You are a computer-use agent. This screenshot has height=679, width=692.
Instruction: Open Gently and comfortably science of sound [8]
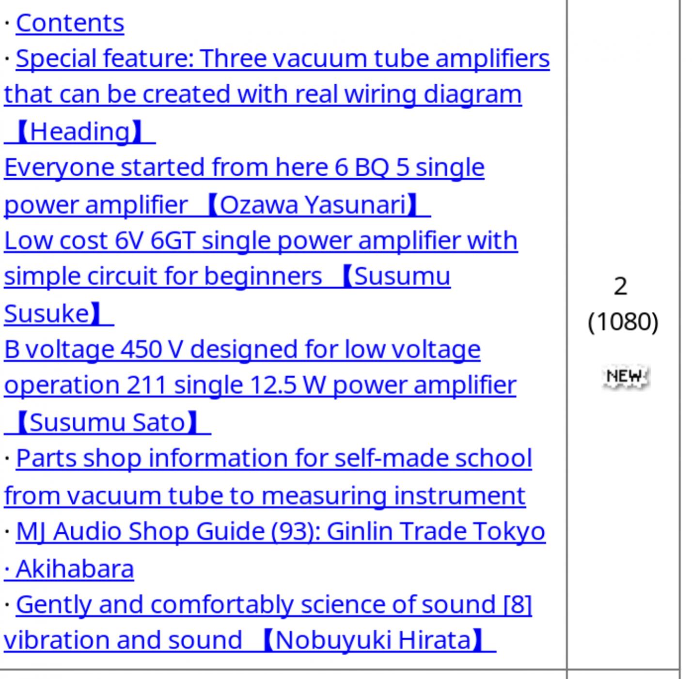274,604
